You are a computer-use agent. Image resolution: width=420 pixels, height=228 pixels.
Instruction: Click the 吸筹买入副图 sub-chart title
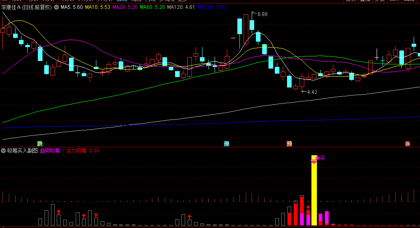click(22, 151)
